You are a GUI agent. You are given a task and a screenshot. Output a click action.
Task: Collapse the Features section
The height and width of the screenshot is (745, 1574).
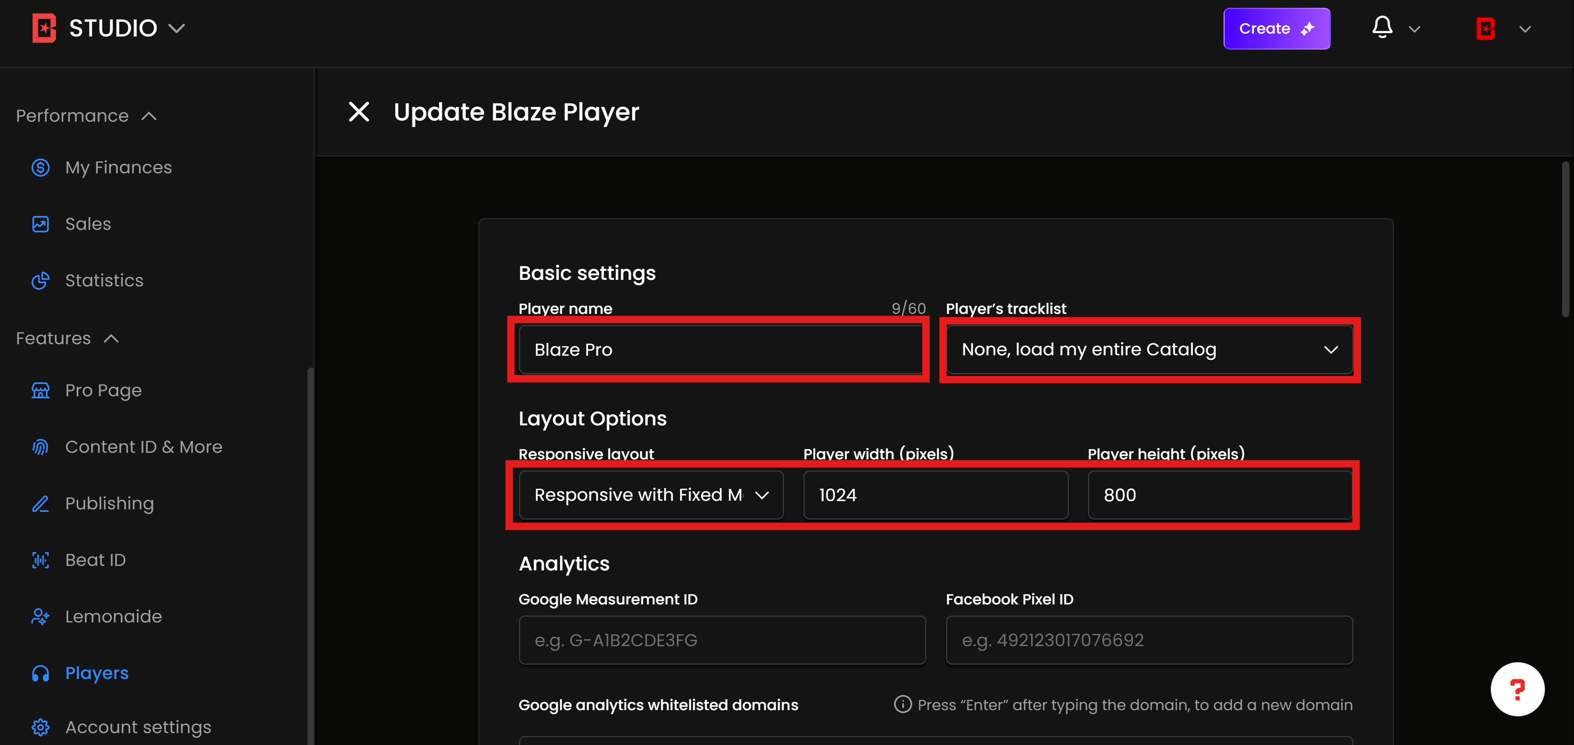pyautogui.click(x=111, y=338)
